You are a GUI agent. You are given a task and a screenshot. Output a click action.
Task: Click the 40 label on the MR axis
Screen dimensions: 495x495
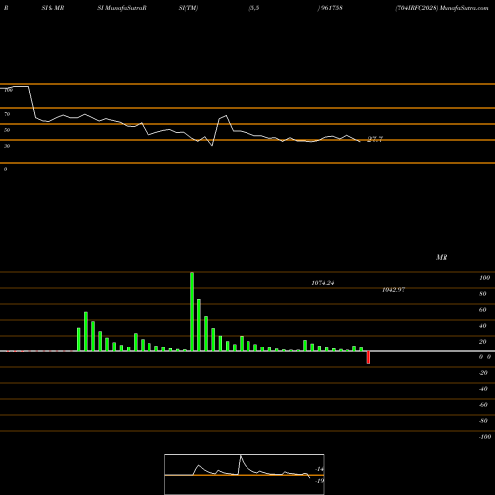pos(483,326)
